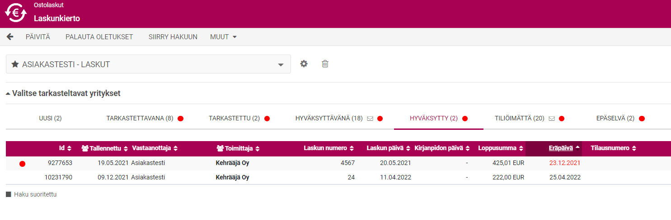Open view settings gear icon
Image resolution: width=671 pixels, height=220 pixels.
pyautogui.click(x=304, y=64)
